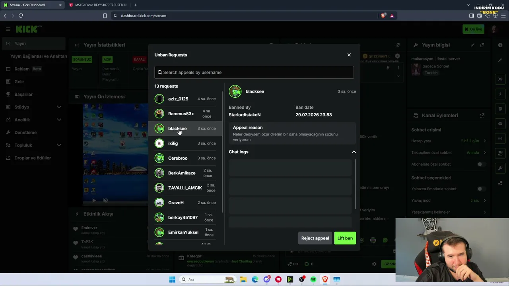This screenshot has width=509, height=286.
Task: Open berkay451097 appeal
Action: coord(185,217)
